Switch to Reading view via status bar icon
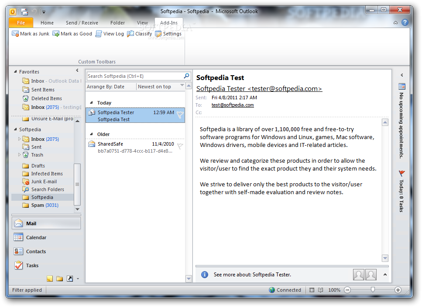The height and width of the screenshot is (307, 422). pyautogui.click(x=320, y=290)
